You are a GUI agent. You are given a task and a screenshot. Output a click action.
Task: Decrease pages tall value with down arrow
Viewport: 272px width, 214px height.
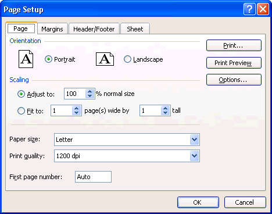coord(165,113)
